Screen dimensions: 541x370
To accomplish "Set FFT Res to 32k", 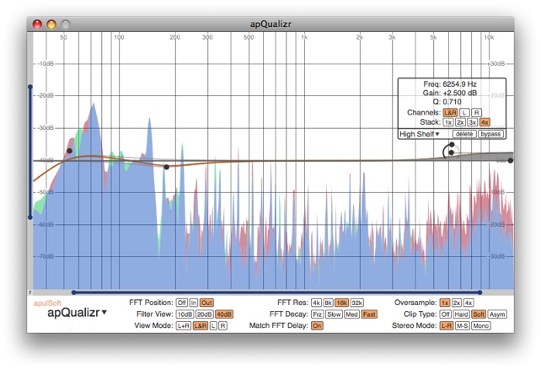I will coord(356,303).
